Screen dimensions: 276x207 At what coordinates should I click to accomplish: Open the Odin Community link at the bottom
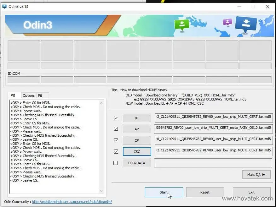72,202
